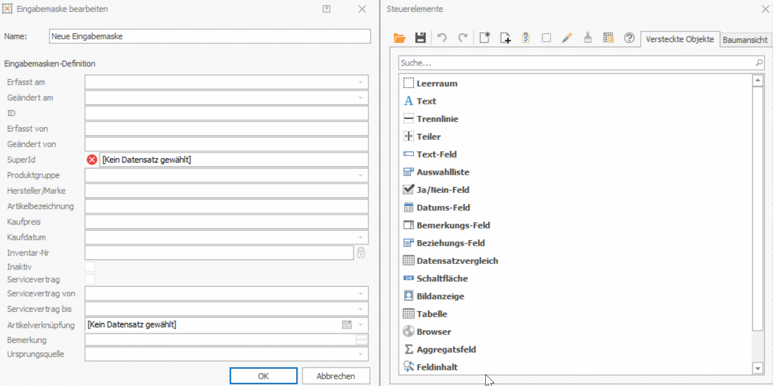
Task: Toggle the Inaktiv checkbox
Action: (90, 266)
